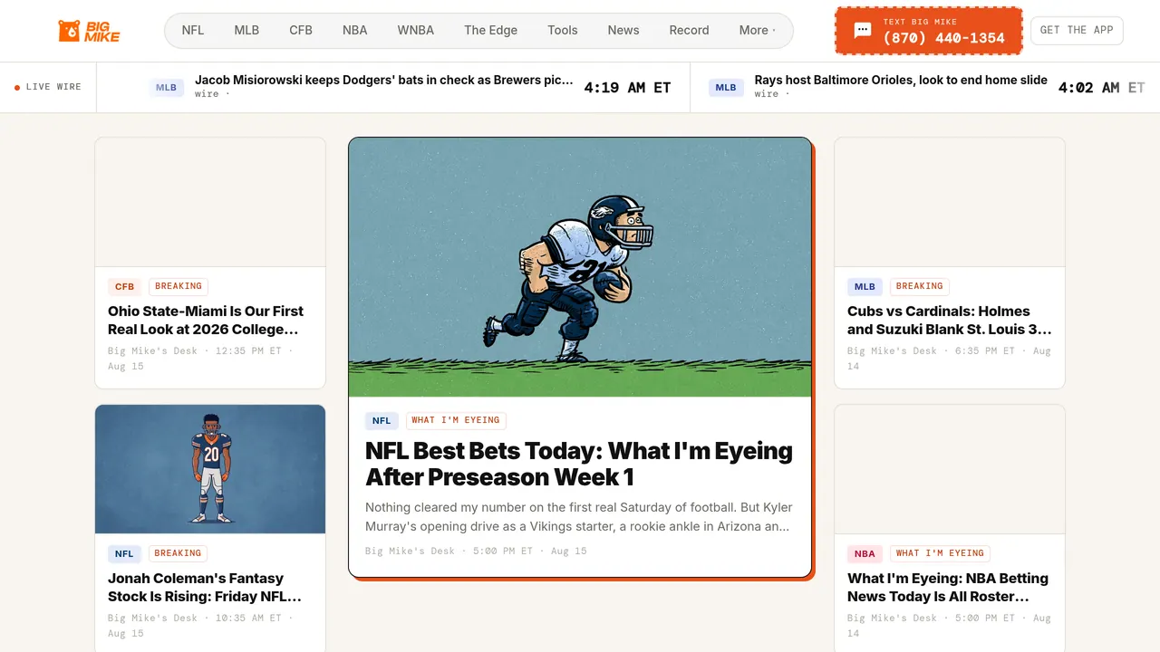This screenshot has width=1160, height=652.
Task: Open the featured football player illustration
Action: [x=580, y=267]
